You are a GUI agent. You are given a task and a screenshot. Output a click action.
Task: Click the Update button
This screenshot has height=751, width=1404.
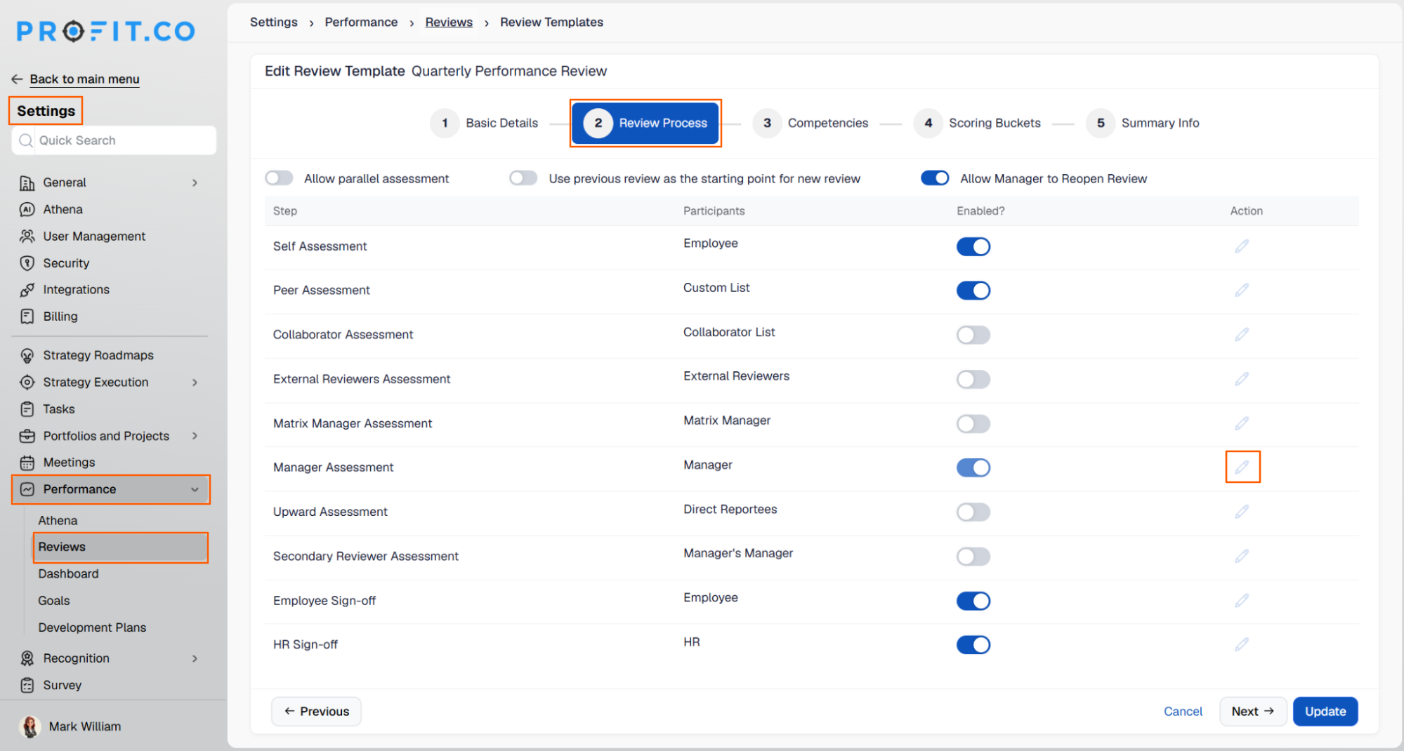[x=1325, y=711]
